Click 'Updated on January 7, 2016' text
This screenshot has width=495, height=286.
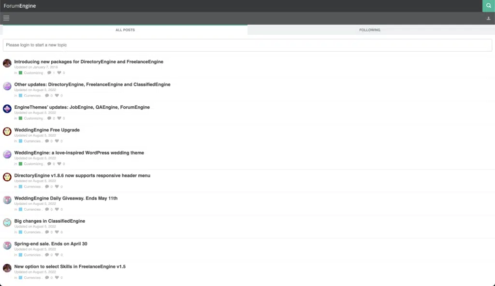click(36, 67)
